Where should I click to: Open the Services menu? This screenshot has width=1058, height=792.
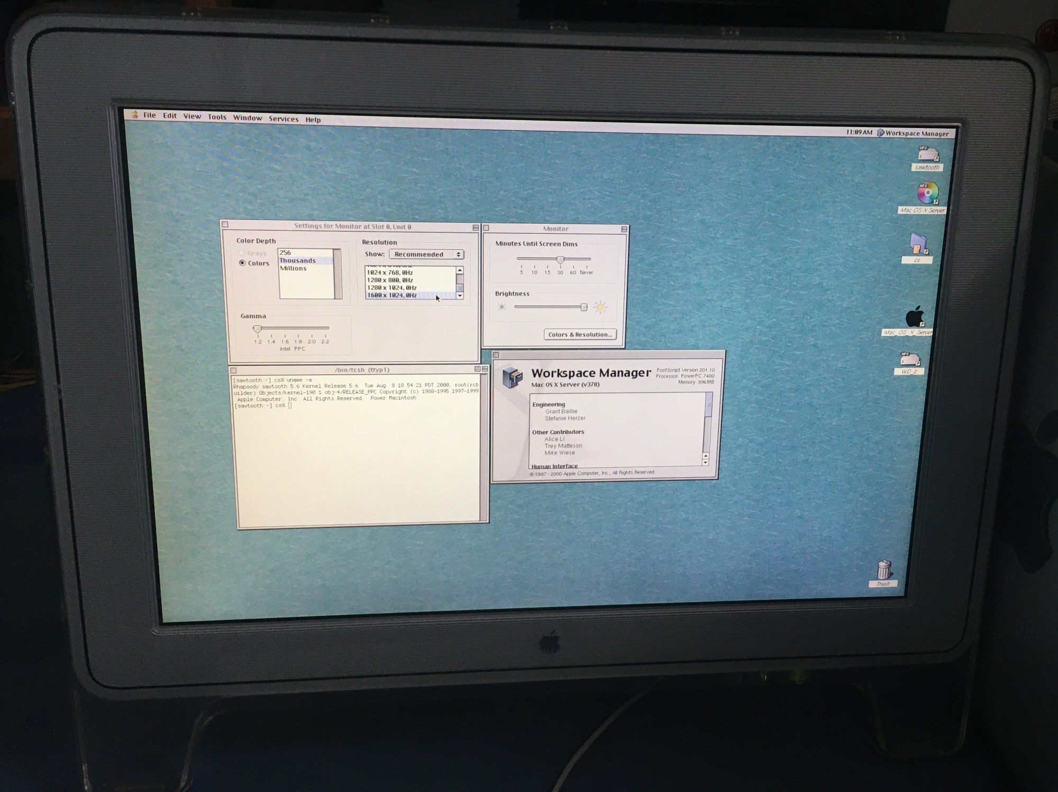[284, 119]
